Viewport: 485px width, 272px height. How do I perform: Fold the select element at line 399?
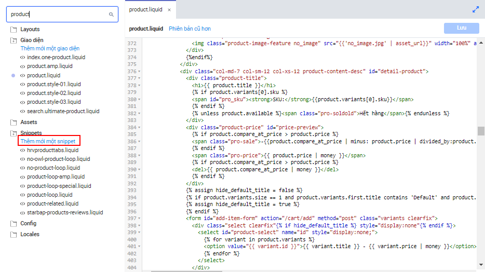(140, 233)
